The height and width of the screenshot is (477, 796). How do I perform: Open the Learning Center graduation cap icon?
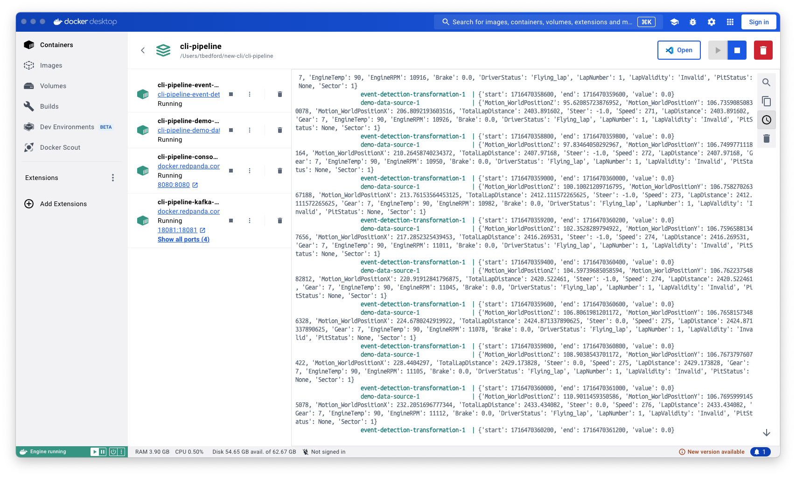(674, 22)
